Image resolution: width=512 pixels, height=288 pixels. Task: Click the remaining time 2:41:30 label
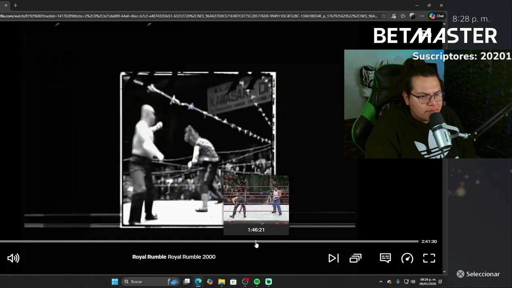point(429,242)
